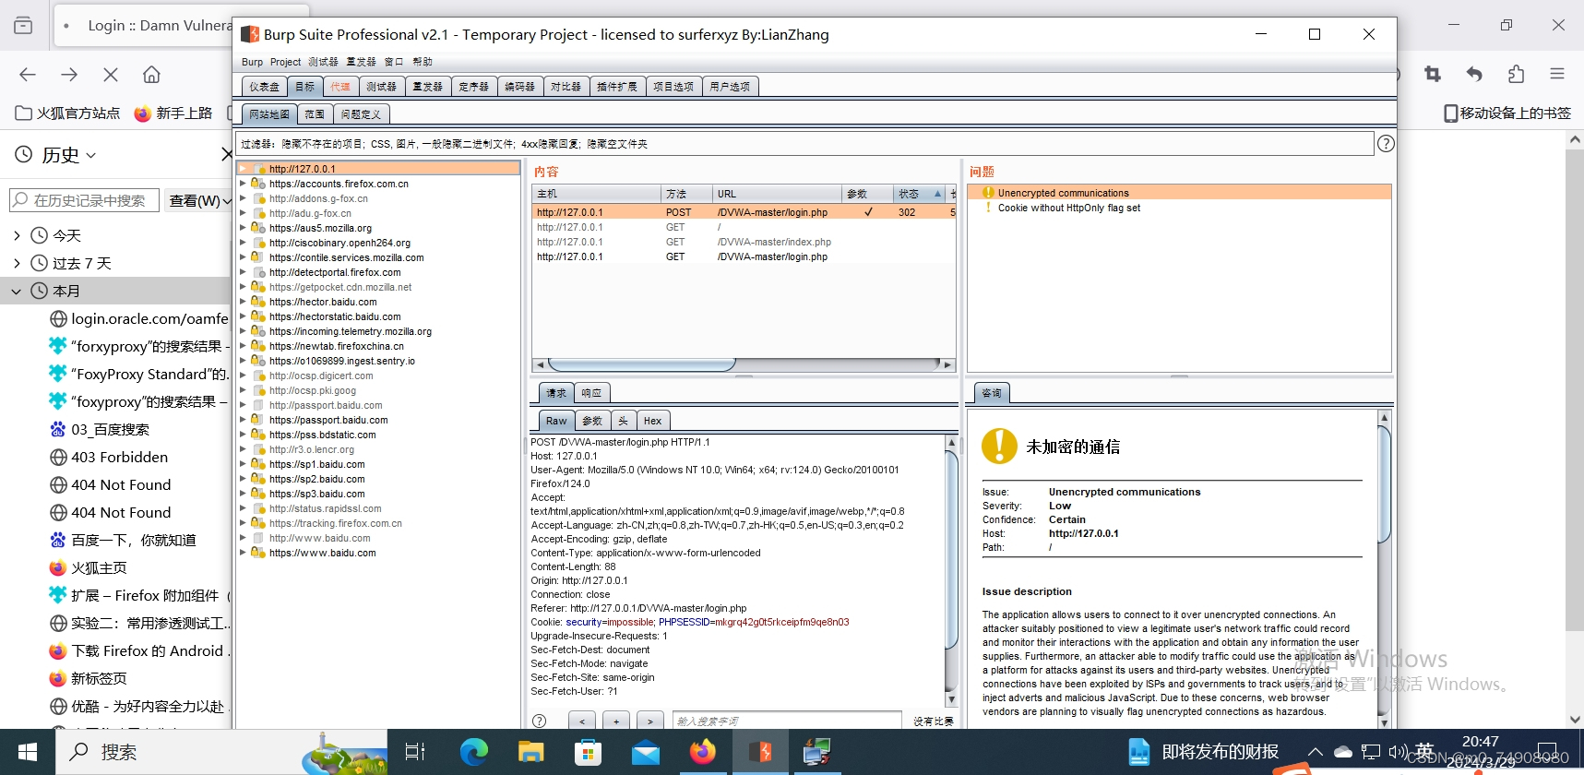This screenshot has height=775, width=1584.
Task: Open the 问题定义 sub-tab
Action: [x=361, y=114]
